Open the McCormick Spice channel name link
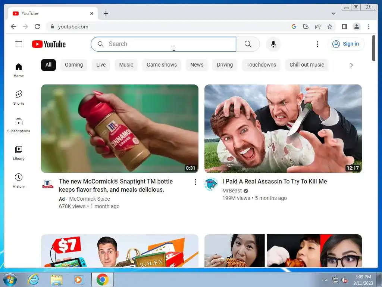 (x=90, y=199)
